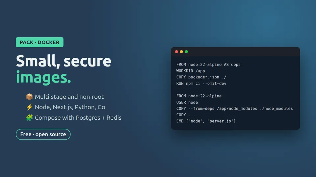Click the green 'images.' headline word
This screenshot has height=177, width=316.
[x=43, y=77]
